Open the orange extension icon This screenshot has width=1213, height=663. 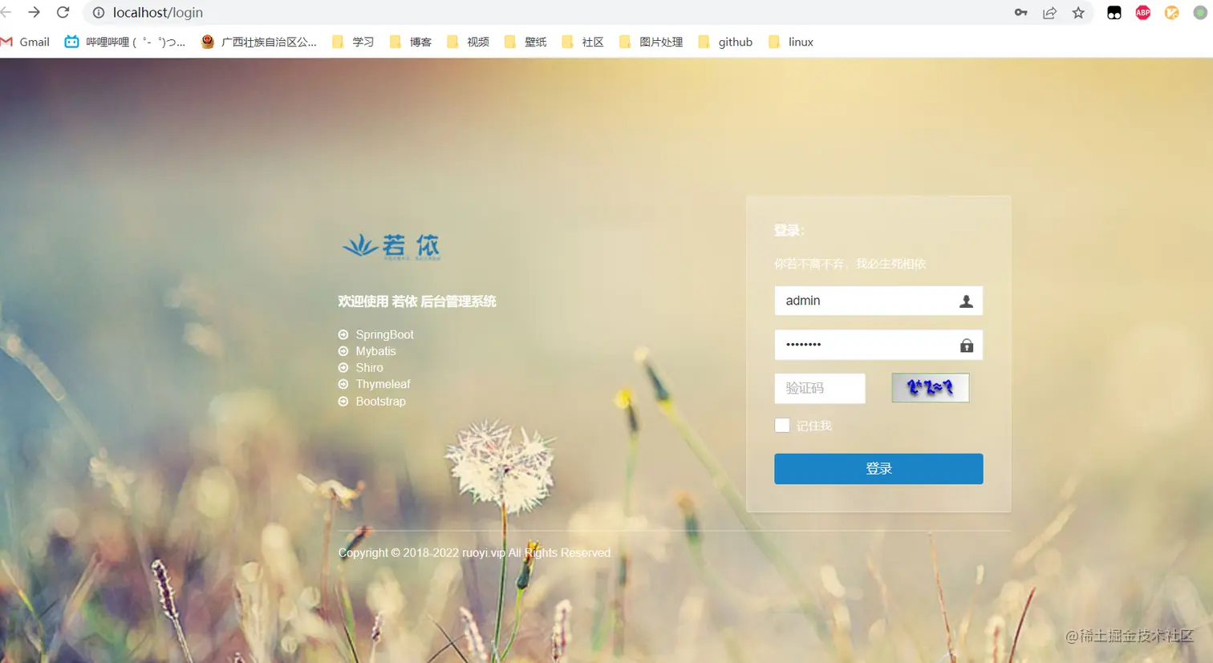(x=1172, y=13)
